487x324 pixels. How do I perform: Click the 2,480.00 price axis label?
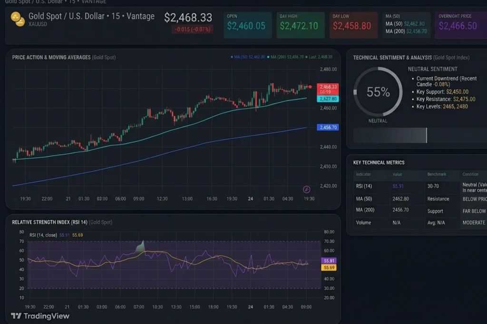328,69
